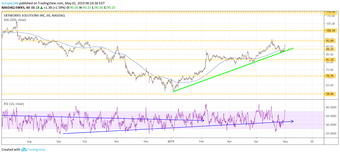Select the green ascending trendline
This screenshot has height=154, width=340.
tap(233, 70)
